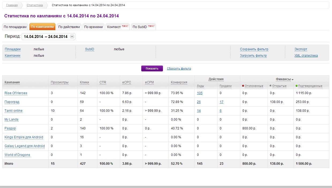Expand the Финансы column sort arrow
The height and width of the screenshot is (188, 332).
(293, 79)
